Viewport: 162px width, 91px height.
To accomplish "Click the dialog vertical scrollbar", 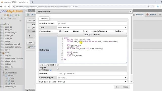I will point(132,45).
